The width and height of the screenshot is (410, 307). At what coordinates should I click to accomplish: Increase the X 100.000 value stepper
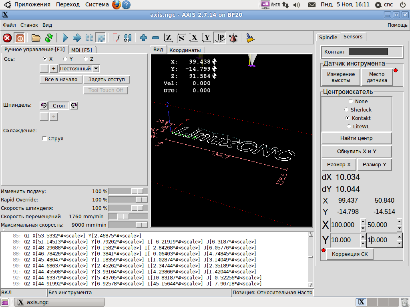click(363, 222)
